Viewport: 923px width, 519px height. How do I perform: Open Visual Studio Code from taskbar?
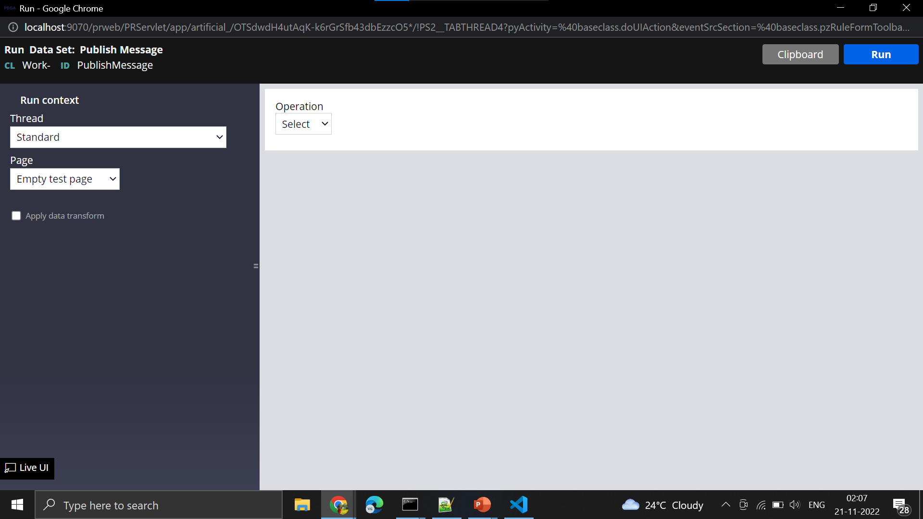click(x=519, y=505)
